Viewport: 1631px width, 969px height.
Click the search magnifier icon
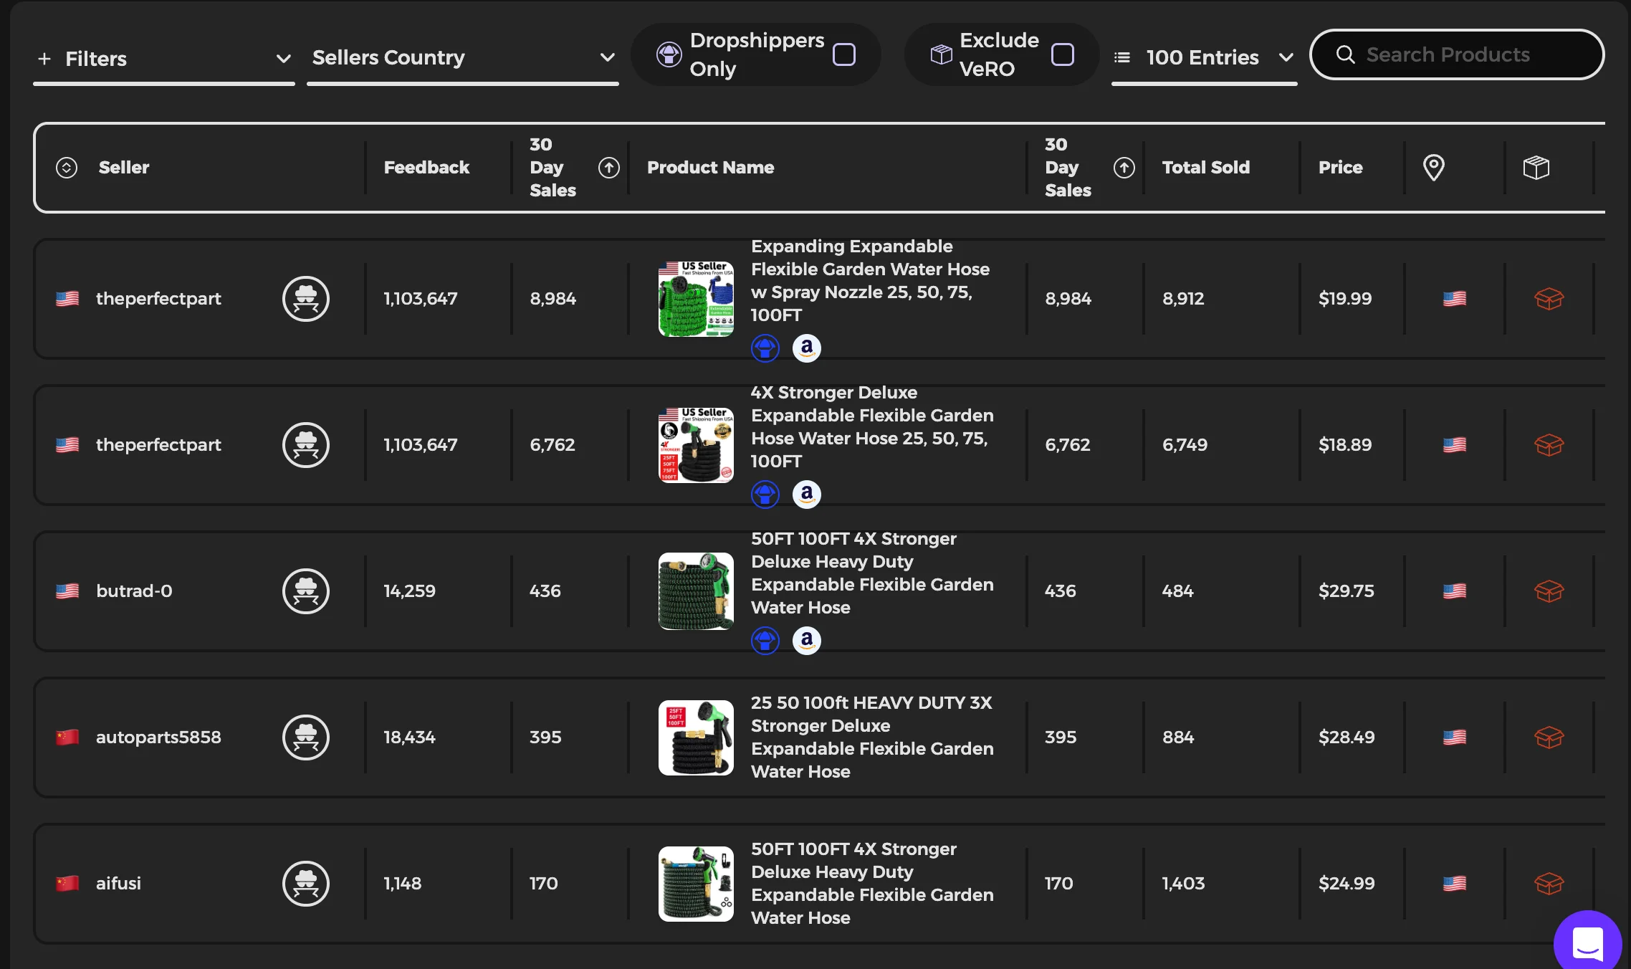[1345, 54]
